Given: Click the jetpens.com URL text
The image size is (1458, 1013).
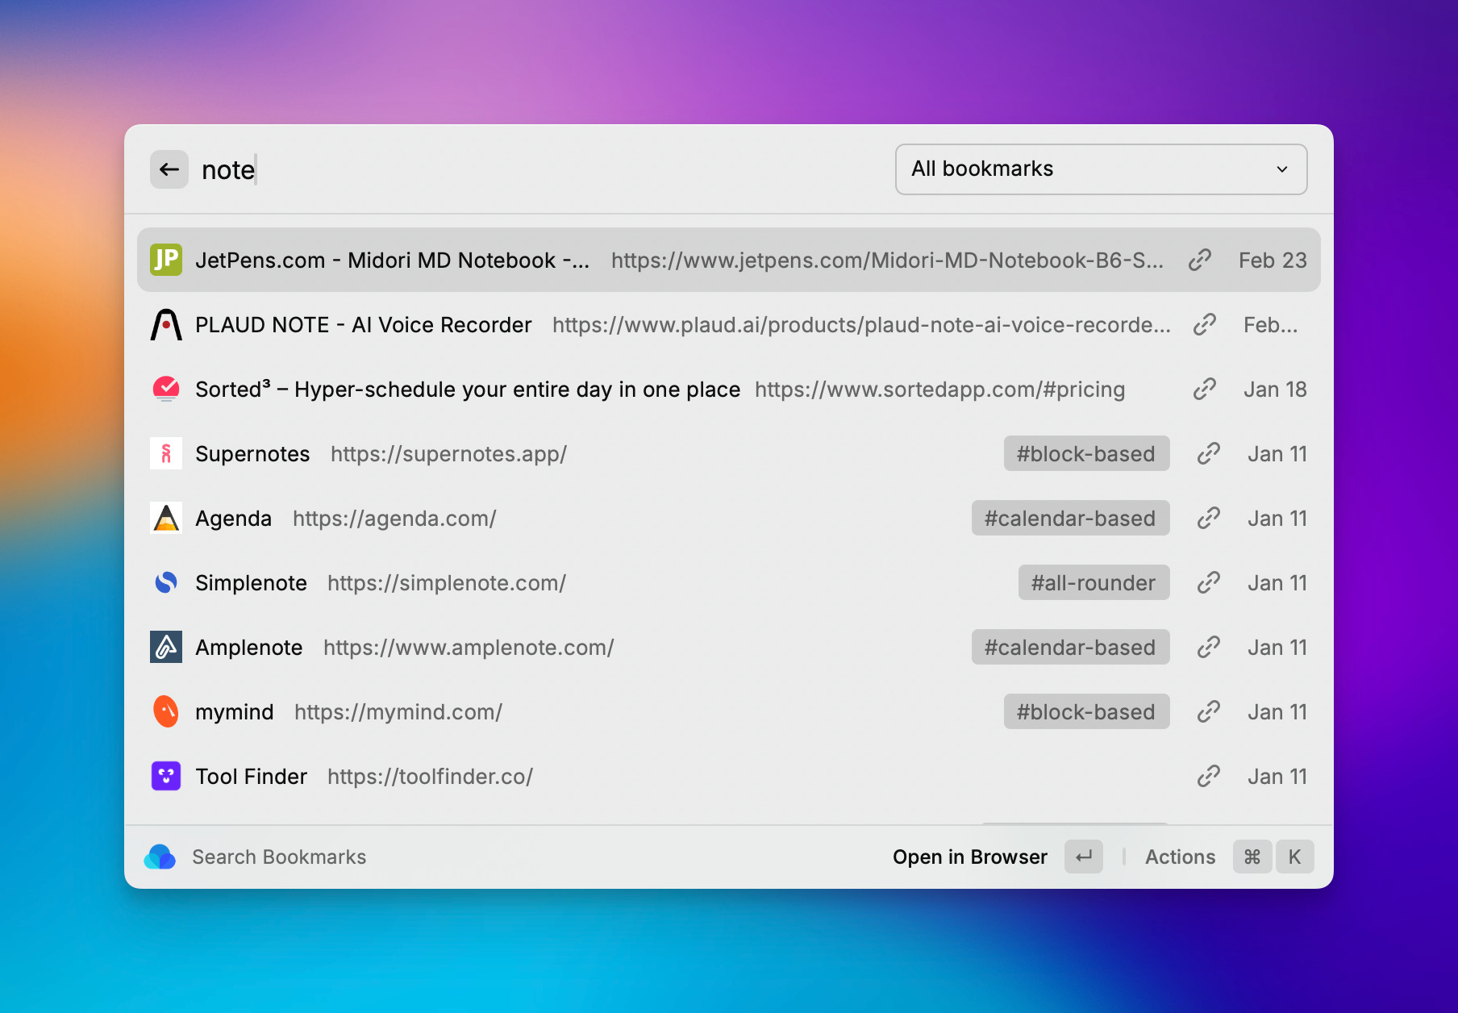Looking at the screenshot, I should coord(887,260).
